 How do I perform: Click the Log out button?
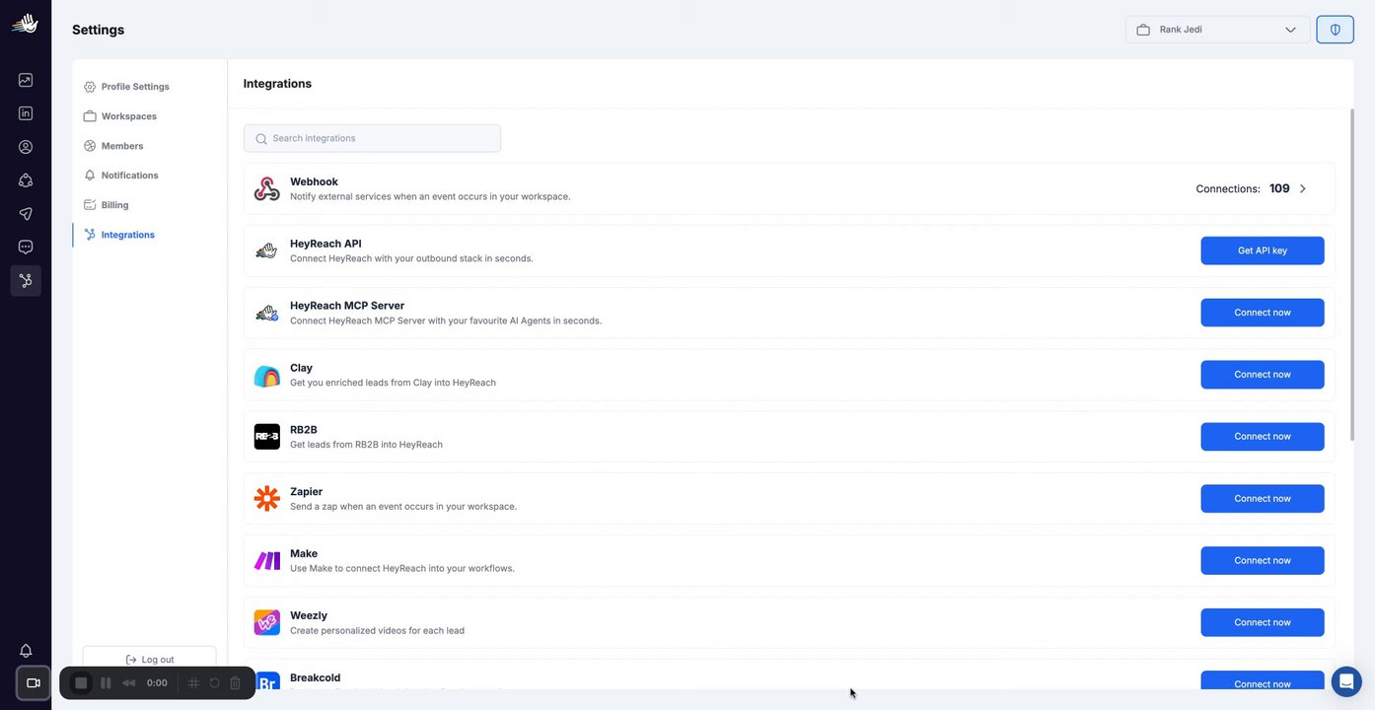pyautogui.click(x=150, y=659)
